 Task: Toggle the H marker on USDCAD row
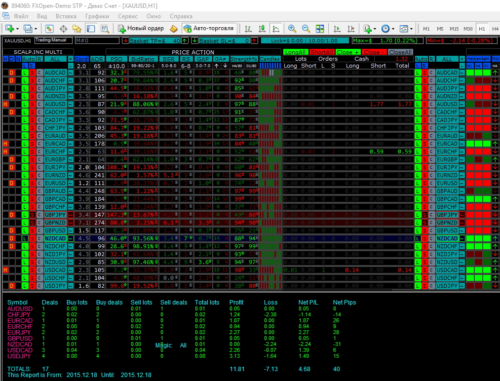[5, 270]
